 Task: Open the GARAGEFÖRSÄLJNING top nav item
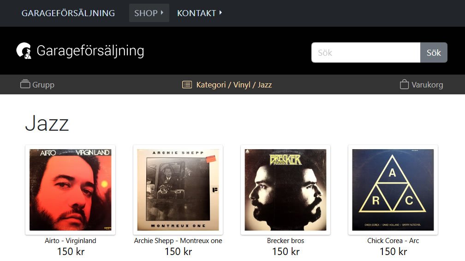(68, 13)
